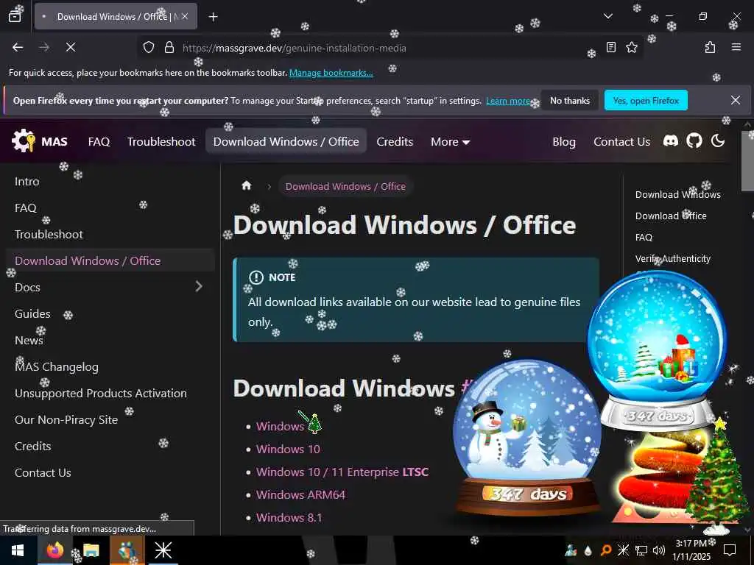Open Firefox View icon
Screen dimensions: 754x565
[x=15, y=16]
